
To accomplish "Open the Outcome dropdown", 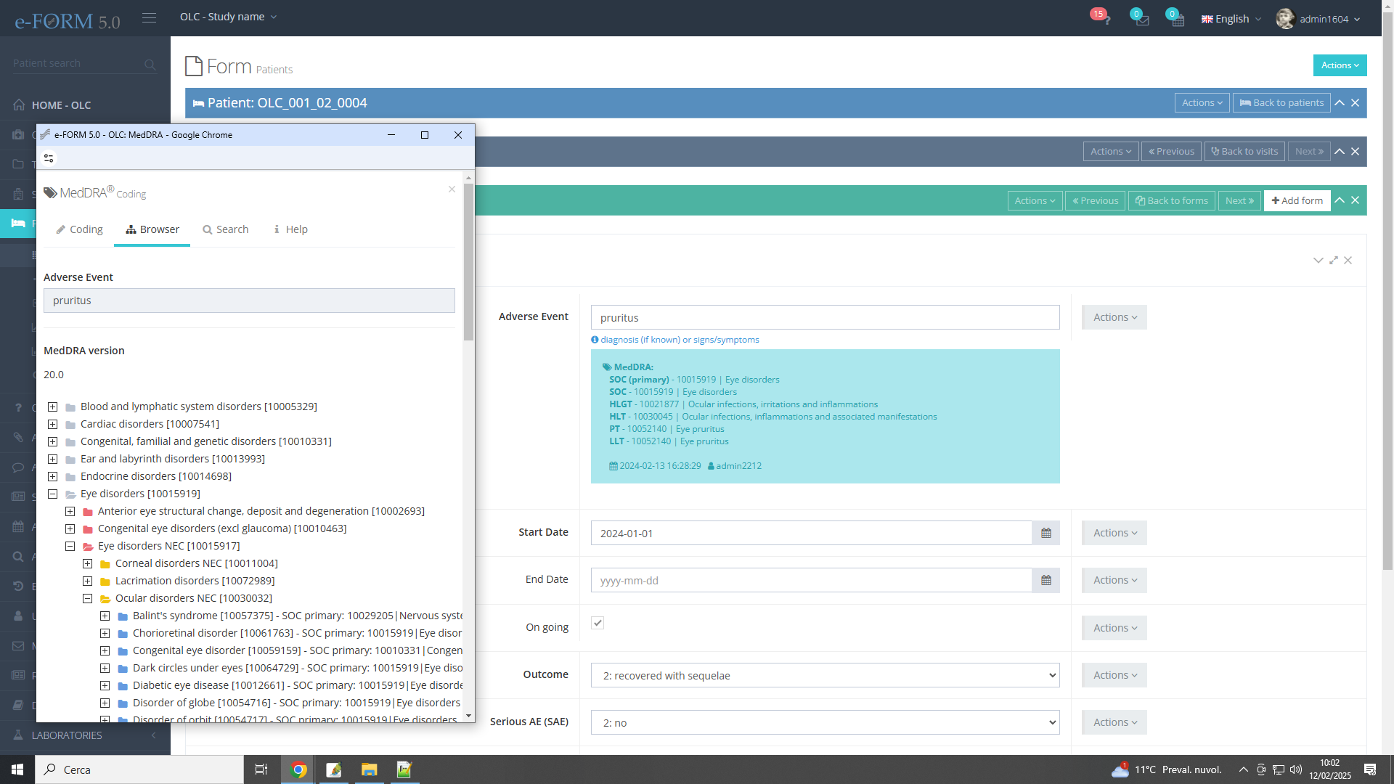I will coord(825,675).
